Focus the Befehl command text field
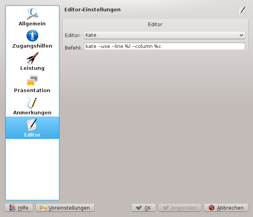Image resolution: width=253 pixels, height=217 pixels. pyautogui.click(x=164, y=46)
